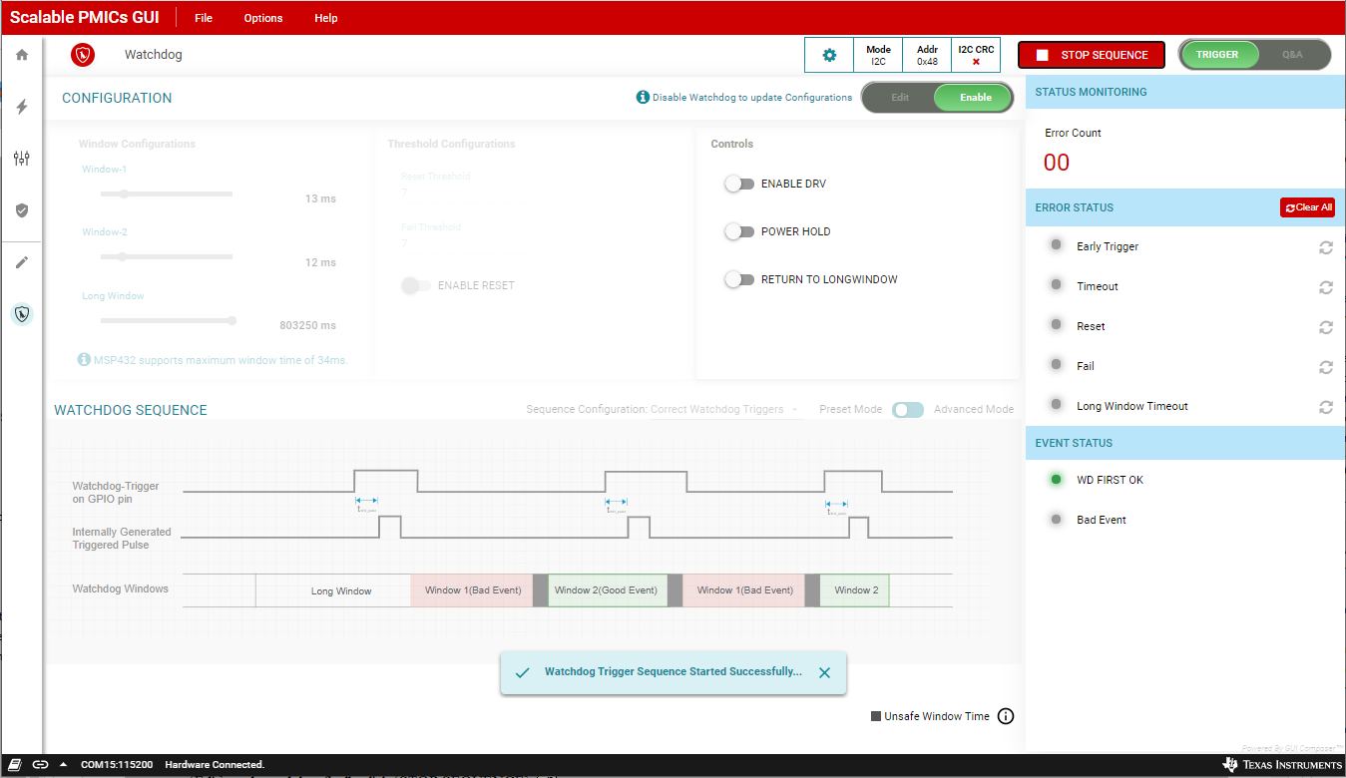1346x778 pixels.
Task: Expand the arrow next to the COM port
Action: pos(64,764)
